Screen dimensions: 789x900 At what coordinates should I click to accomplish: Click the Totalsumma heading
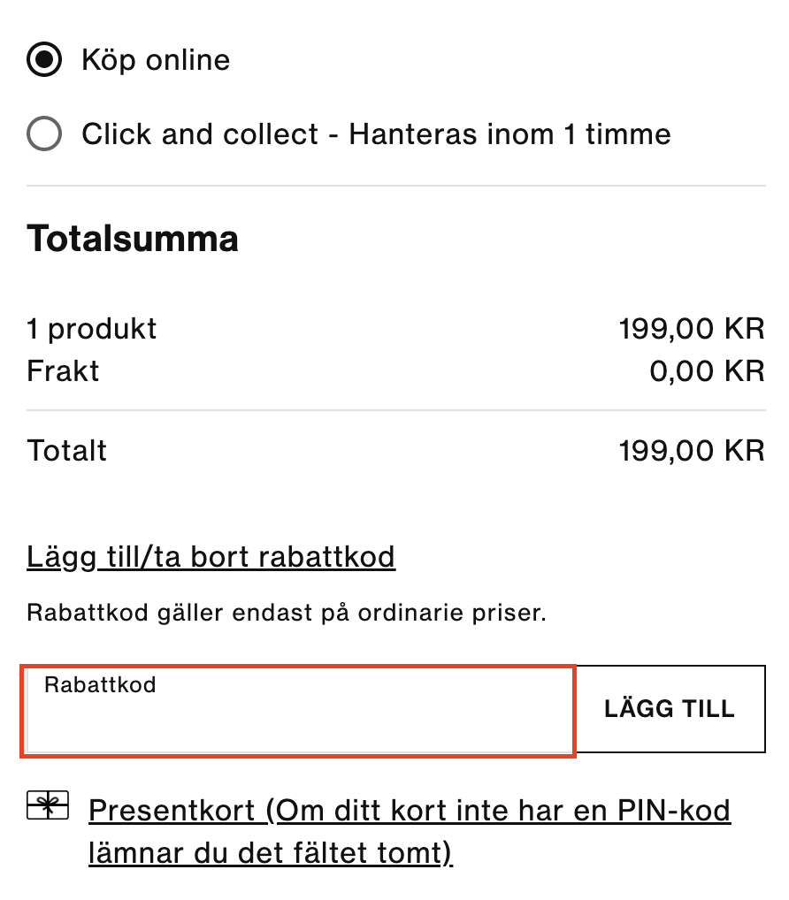132,238
